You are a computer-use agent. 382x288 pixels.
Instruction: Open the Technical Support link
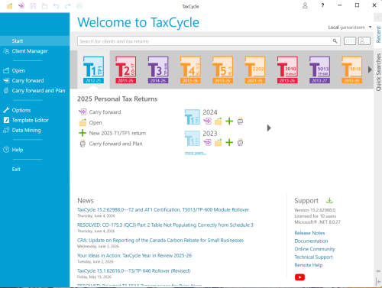click(313, 257)
